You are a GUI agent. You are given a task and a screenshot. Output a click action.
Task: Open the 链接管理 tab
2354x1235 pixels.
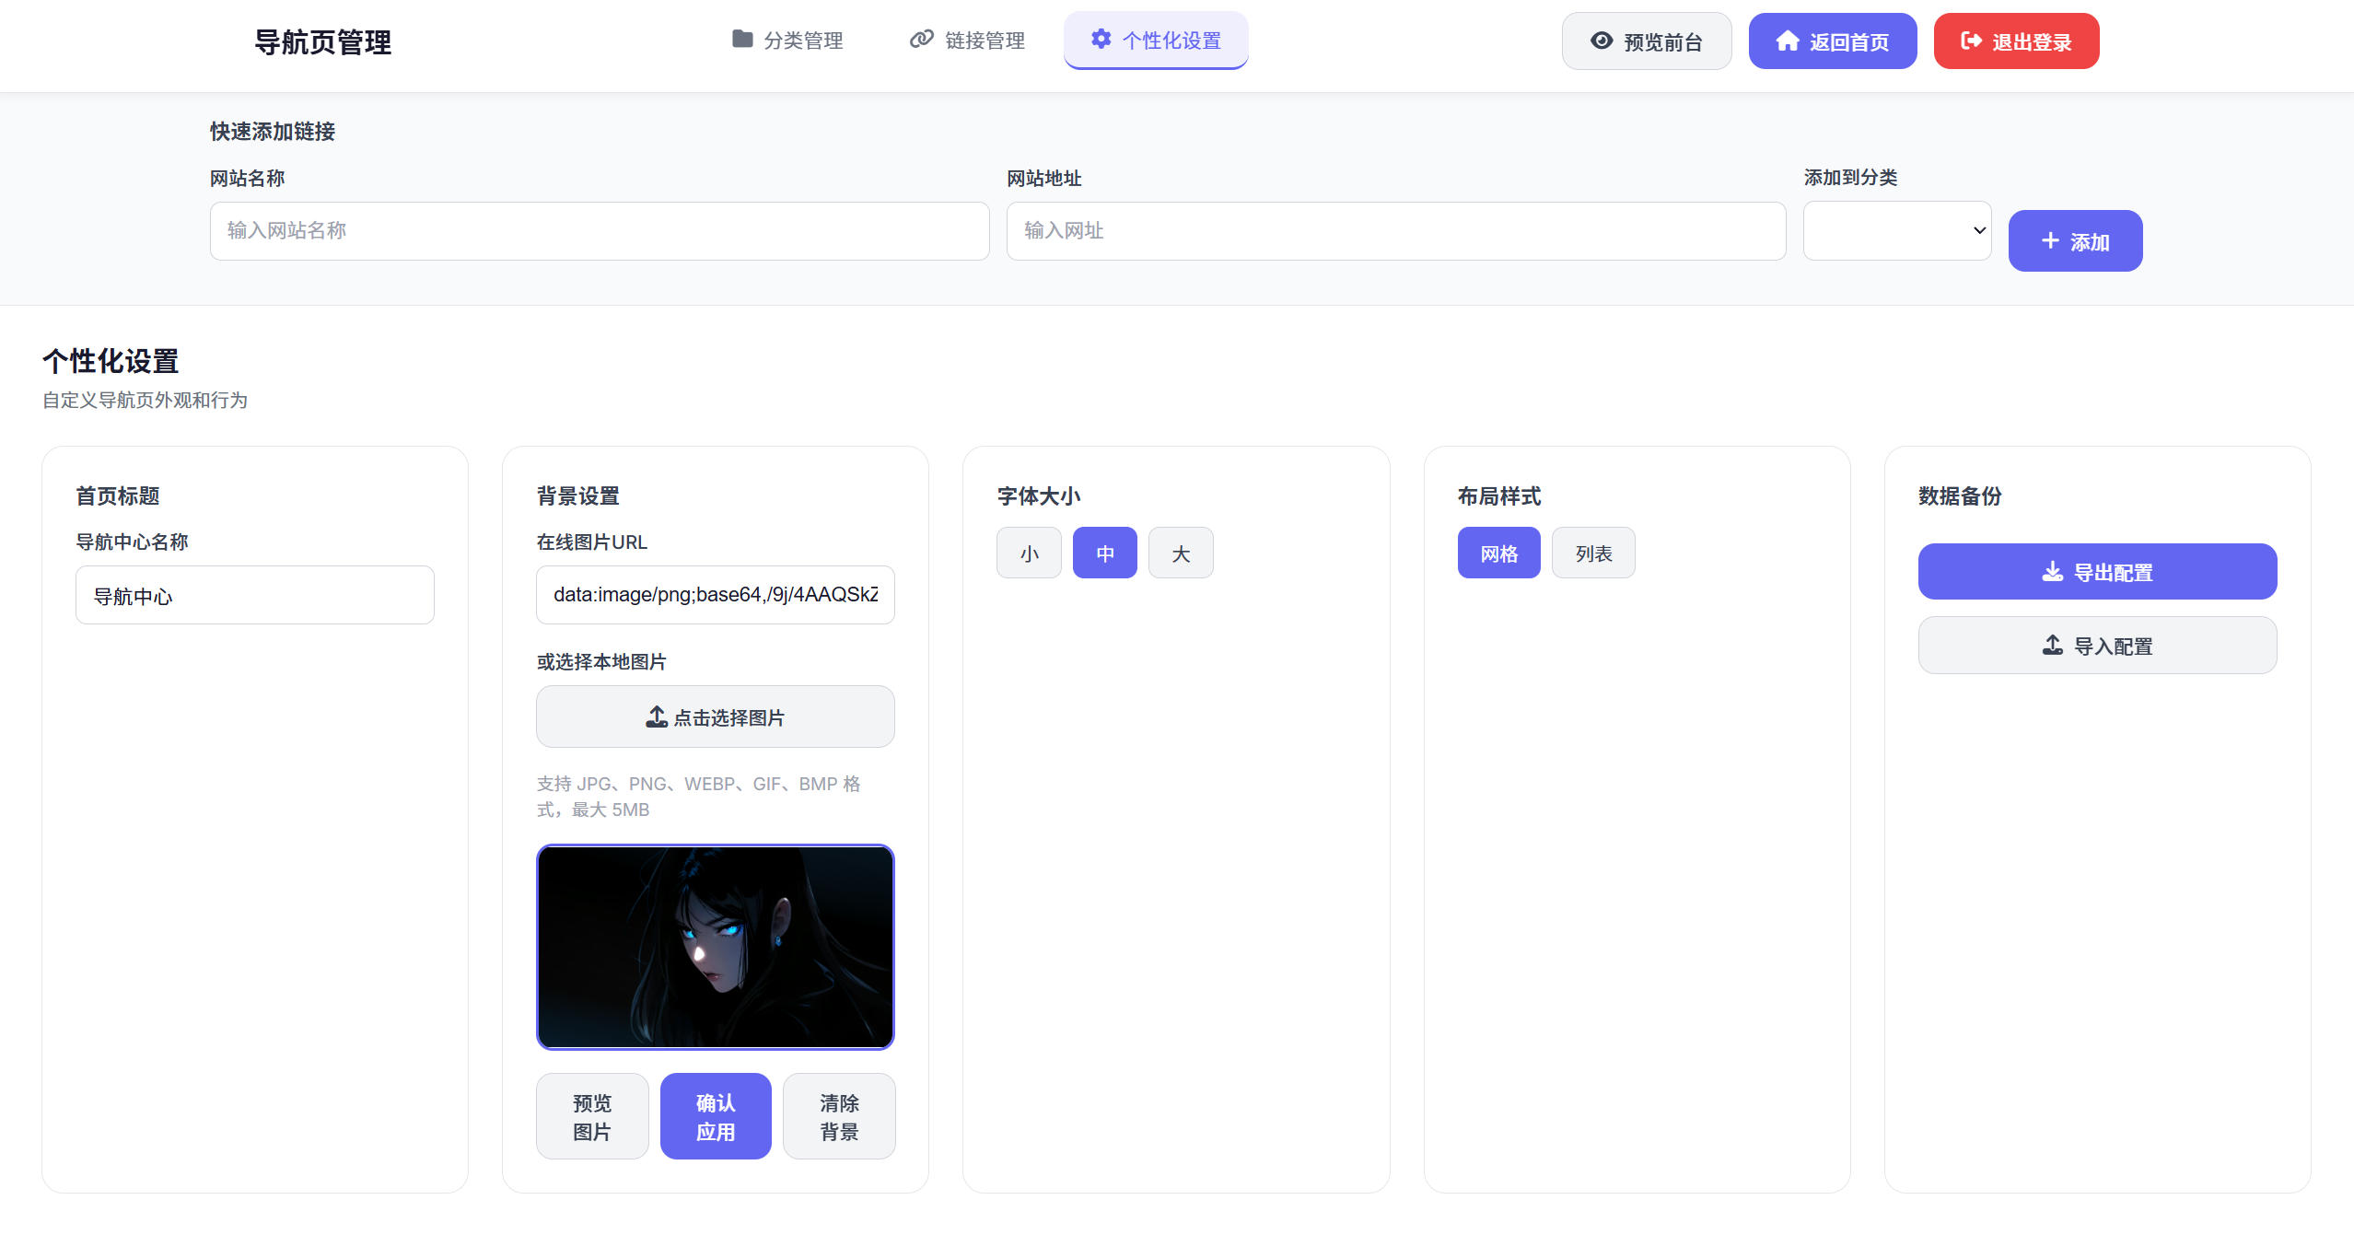[967, 41]
